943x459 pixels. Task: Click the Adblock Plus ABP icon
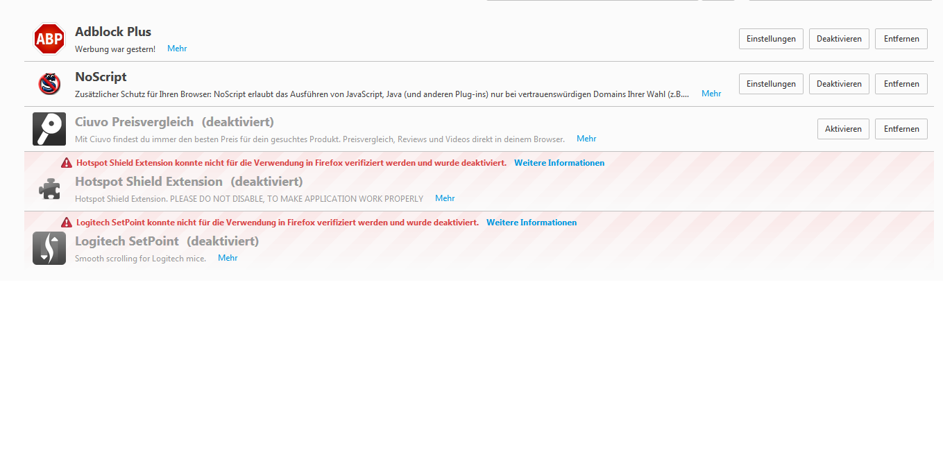49,39
